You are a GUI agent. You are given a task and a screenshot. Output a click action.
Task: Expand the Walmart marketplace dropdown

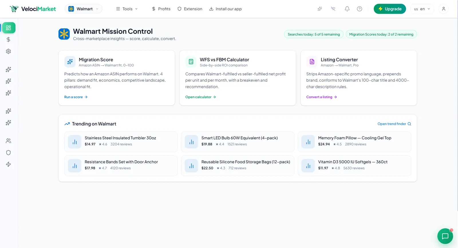[x=84, y=9]
